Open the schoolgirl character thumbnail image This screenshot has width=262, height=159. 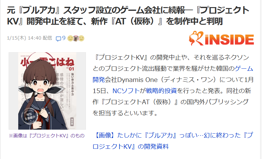click(x=47, y=91)
